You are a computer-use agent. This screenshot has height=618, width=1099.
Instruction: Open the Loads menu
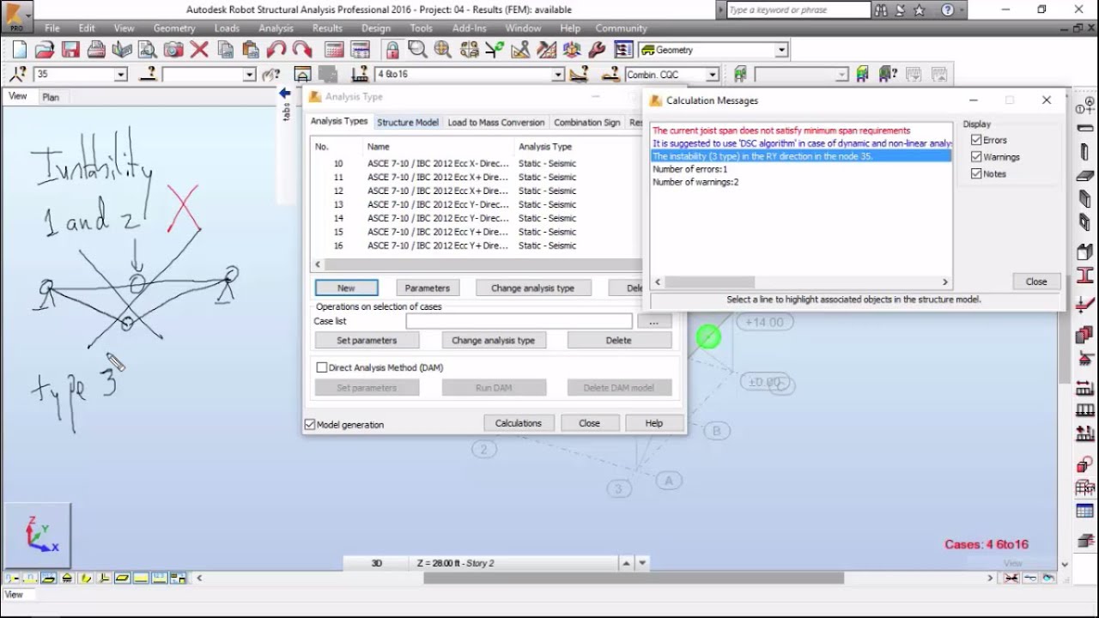click(x=227, y=28)
